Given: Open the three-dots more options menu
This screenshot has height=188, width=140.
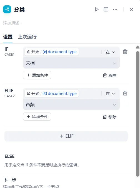Looking at the screenshot, I should 115,9.
